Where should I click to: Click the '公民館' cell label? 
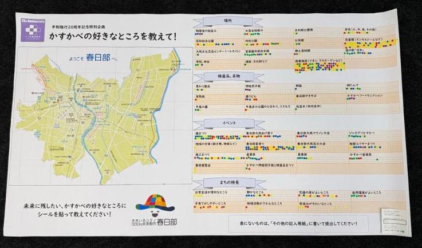(299, 40)
